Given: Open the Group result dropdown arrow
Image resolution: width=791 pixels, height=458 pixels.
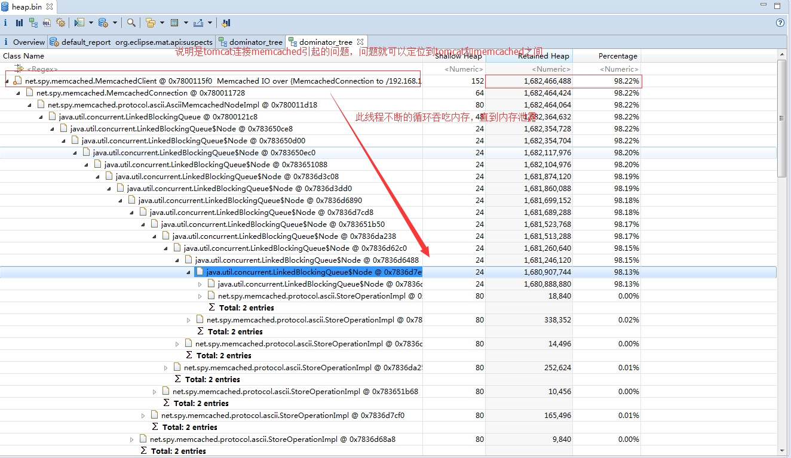Looking at the screenshot, I should [x=162, y=23].
